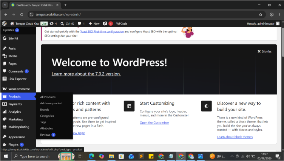284x161 pixels.
Task: Open the Chrome profile icon
Action: click(272, 14)
